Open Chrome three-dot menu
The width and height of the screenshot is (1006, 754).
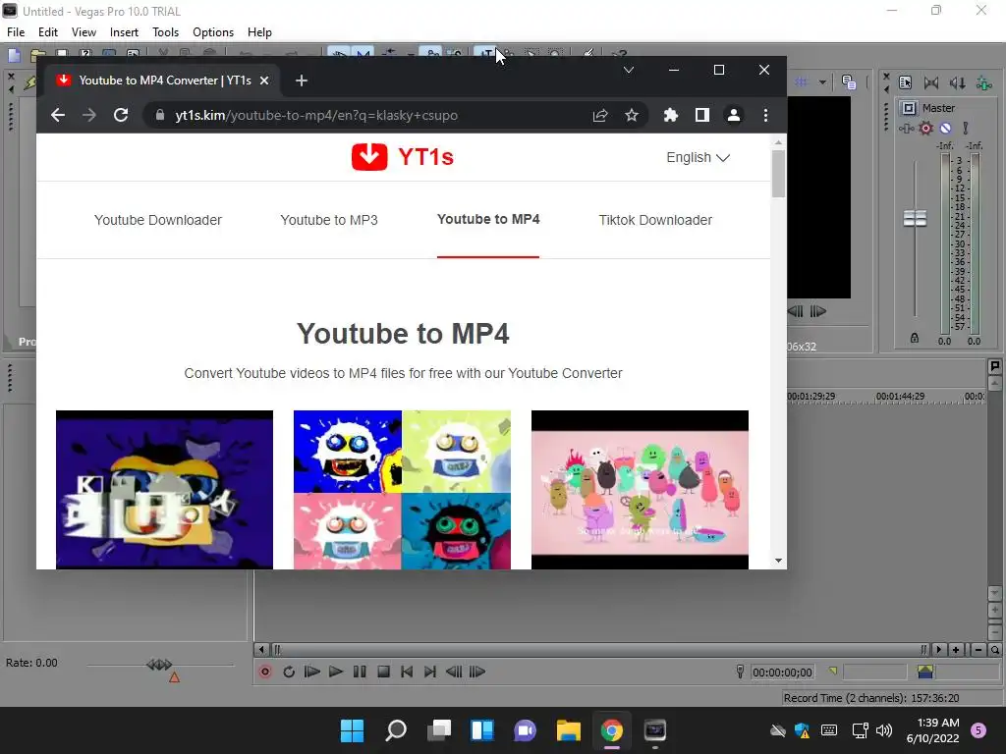click(764, 116)
